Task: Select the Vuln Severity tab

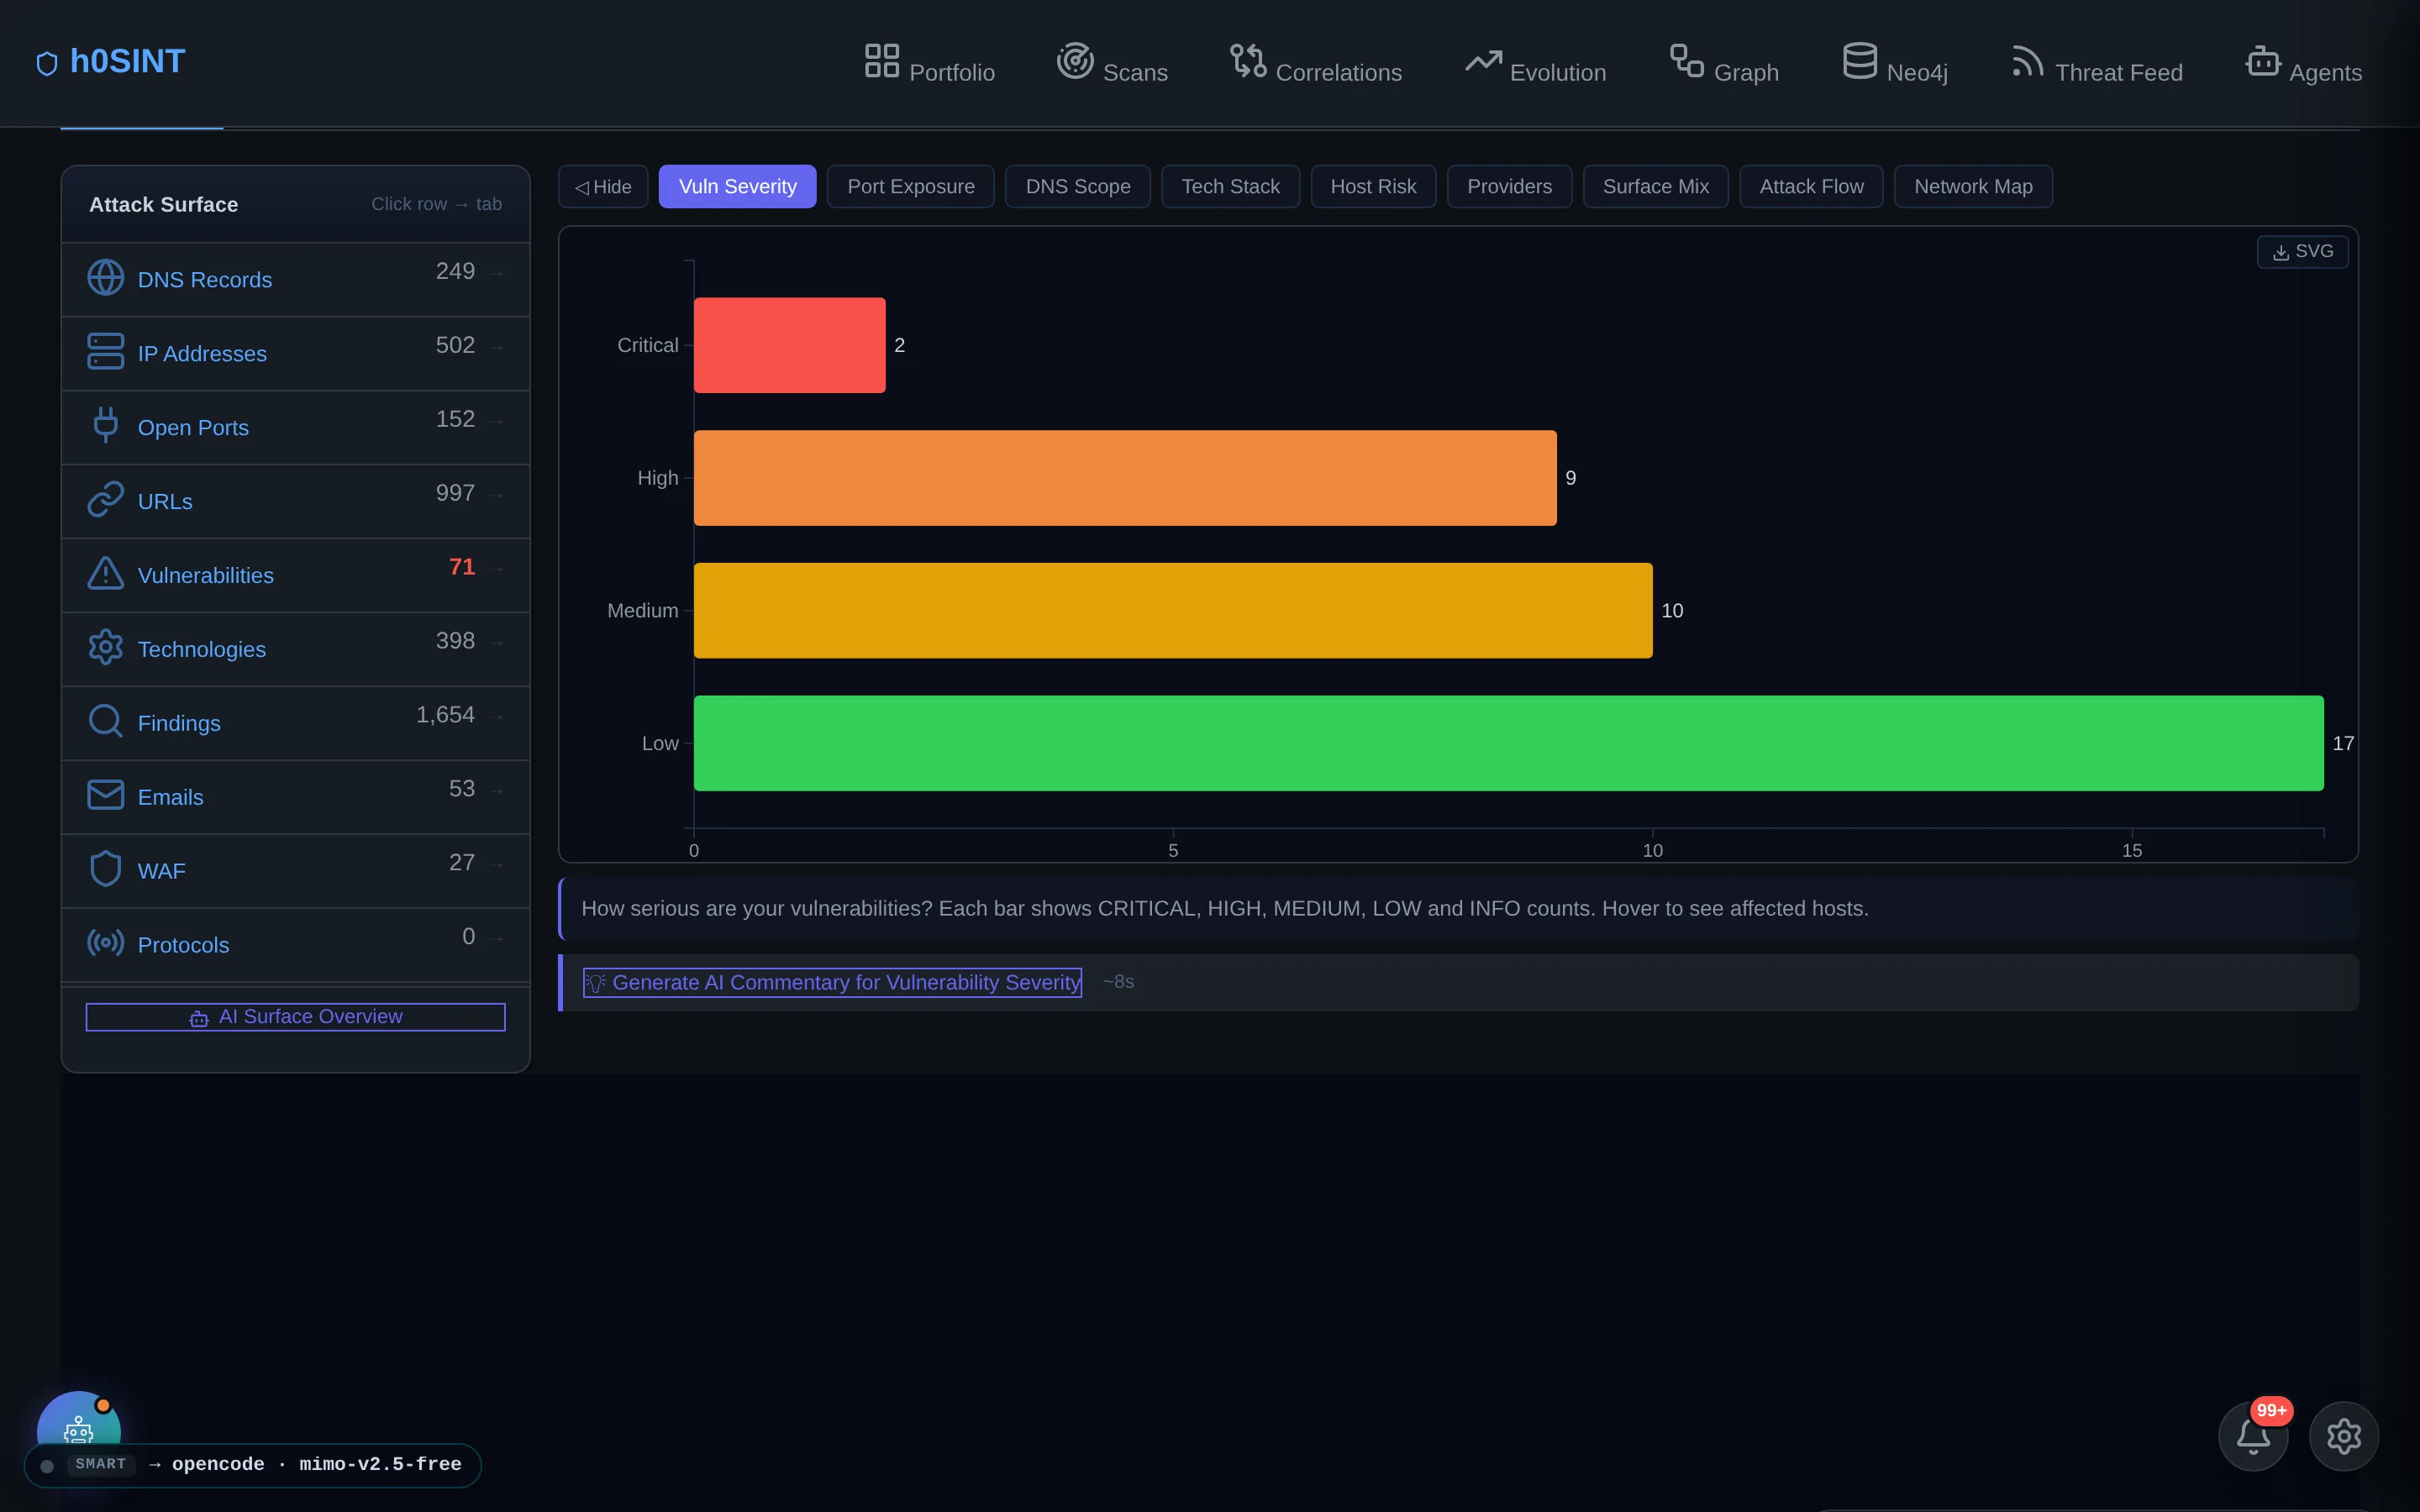Action: (x=737, y=187)
